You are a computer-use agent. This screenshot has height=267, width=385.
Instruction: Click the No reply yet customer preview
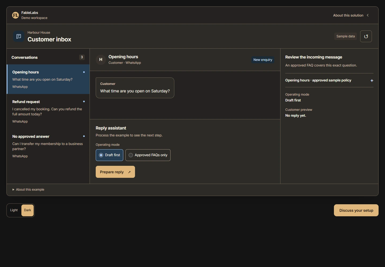pyautogui.click(x=296, y=116)
